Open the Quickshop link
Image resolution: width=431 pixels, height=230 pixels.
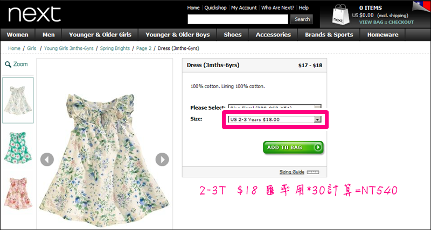coord(215,8)
